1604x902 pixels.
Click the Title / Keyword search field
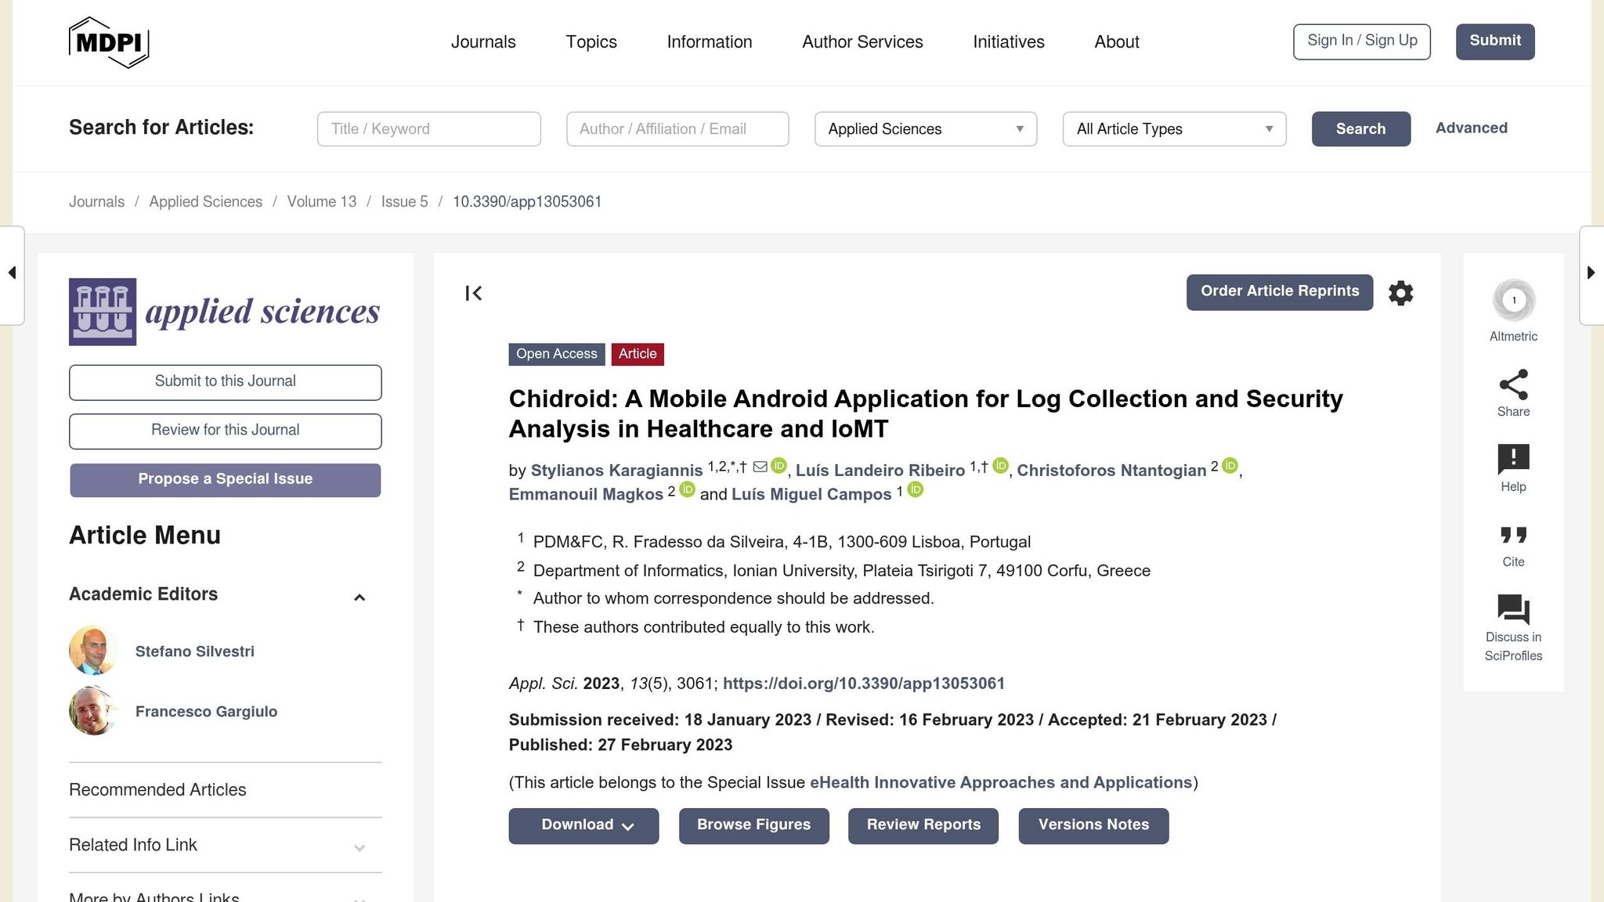(x=428, y=129)
